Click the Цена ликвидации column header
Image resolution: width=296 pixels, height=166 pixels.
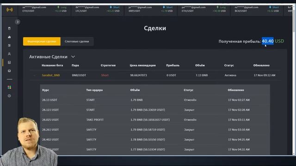(143, 65)
